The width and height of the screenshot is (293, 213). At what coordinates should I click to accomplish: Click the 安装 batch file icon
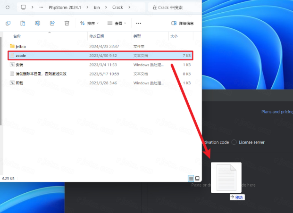pos(12,65)
